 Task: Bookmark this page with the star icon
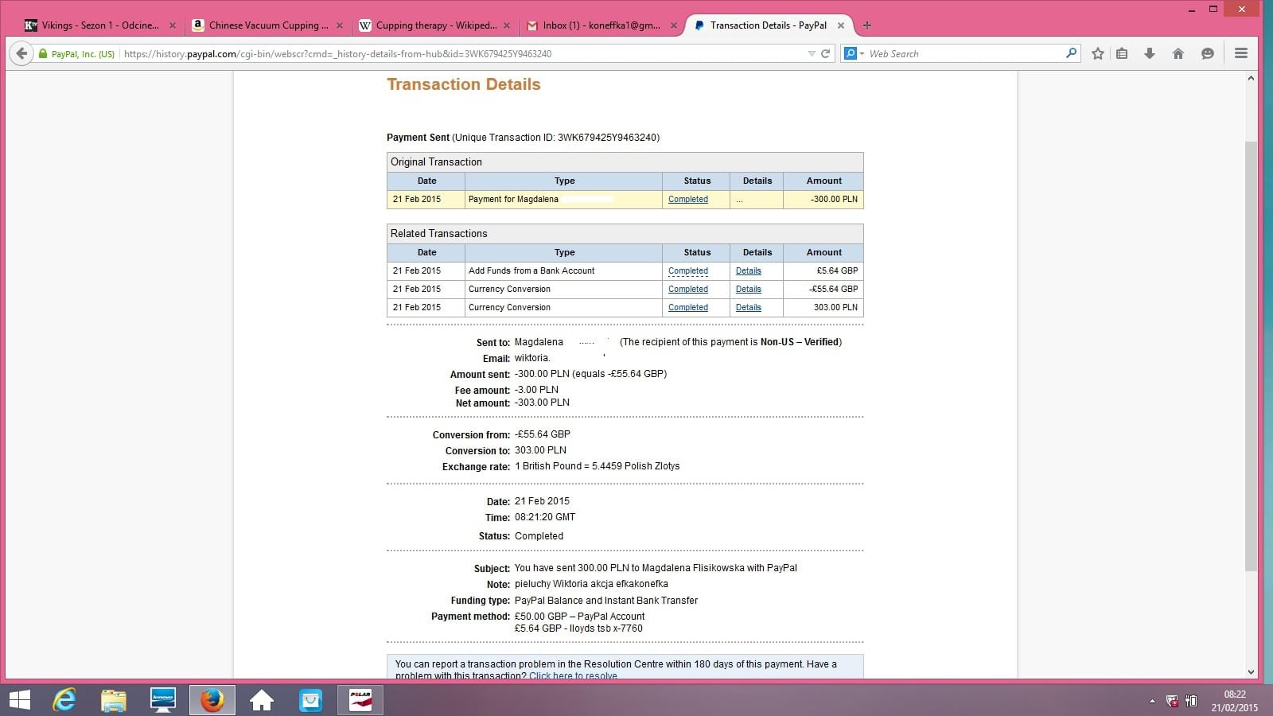[x=1098, y=53]
